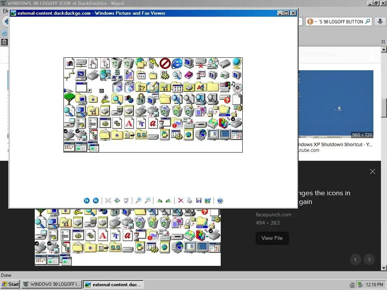Open DuckDuckGo search engine dropdown
The image size is (387, 290).
(312, 22)
